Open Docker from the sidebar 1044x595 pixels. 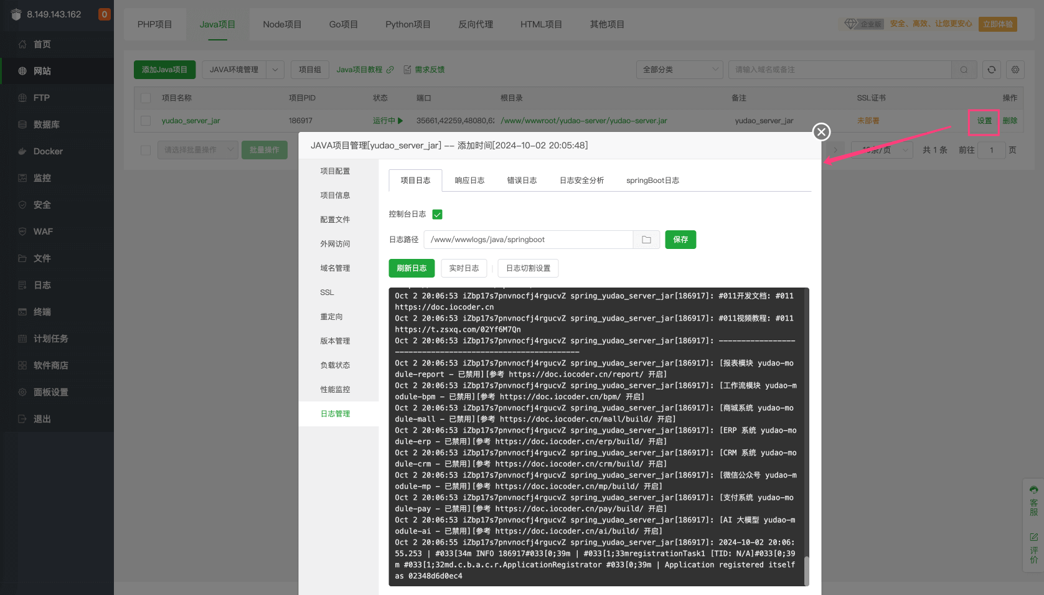[x=48, y=151]
